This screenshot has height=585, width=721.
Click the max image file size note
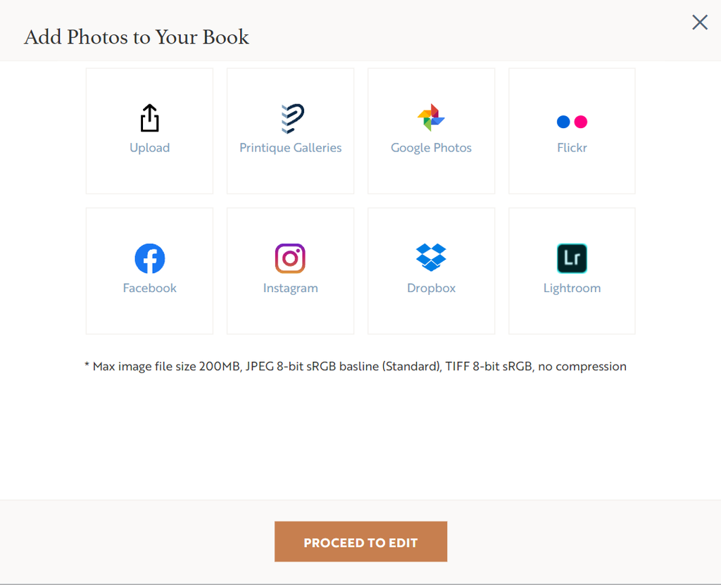(x=356, y=366)
